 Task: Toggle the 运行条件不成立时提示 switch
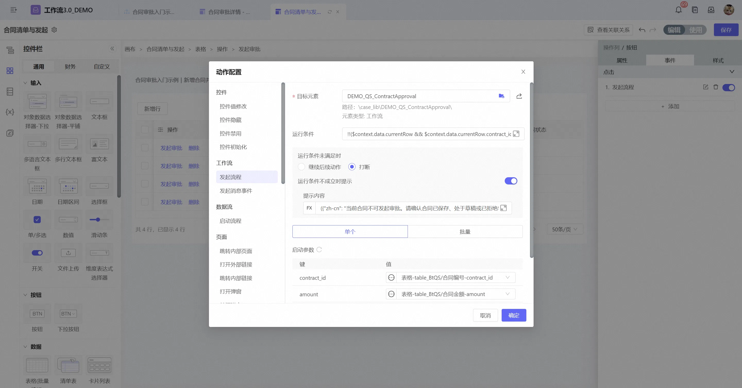(x=511, y=181)
